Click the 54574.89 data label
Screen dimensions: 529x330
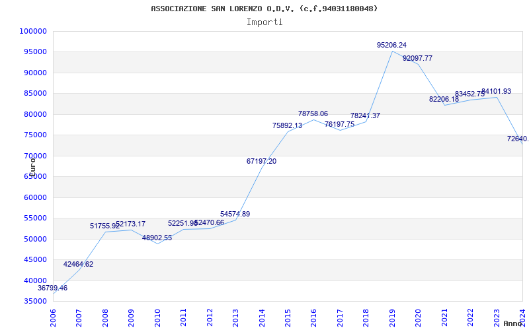pyautogui.click(x=235, y=214)
